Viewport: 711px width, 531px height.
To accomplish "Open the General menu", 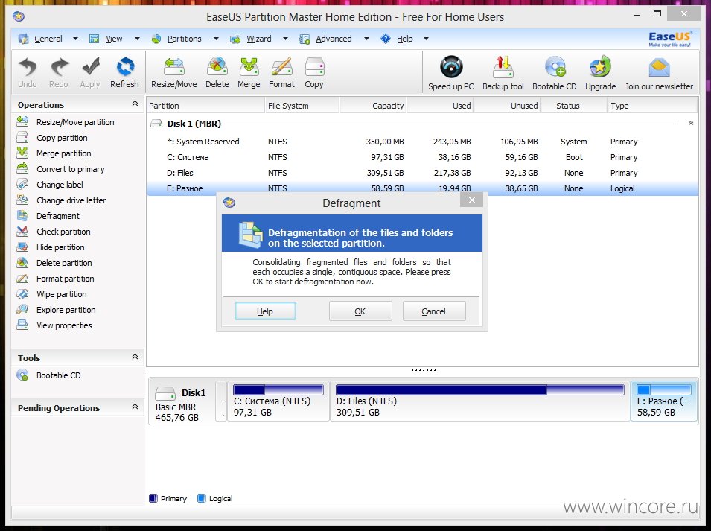I will coord(48,39).
